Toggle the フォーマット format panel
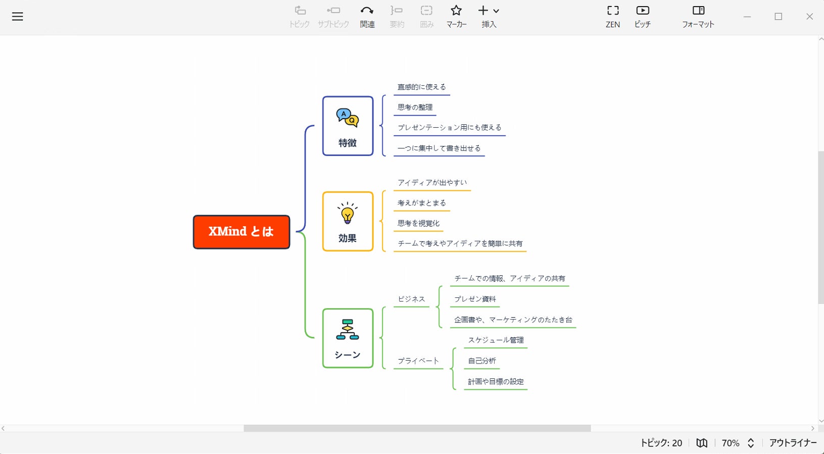Image resolution: width=824 pixels, height=454 pixels. pyautogui.click(x=698, y=17)
